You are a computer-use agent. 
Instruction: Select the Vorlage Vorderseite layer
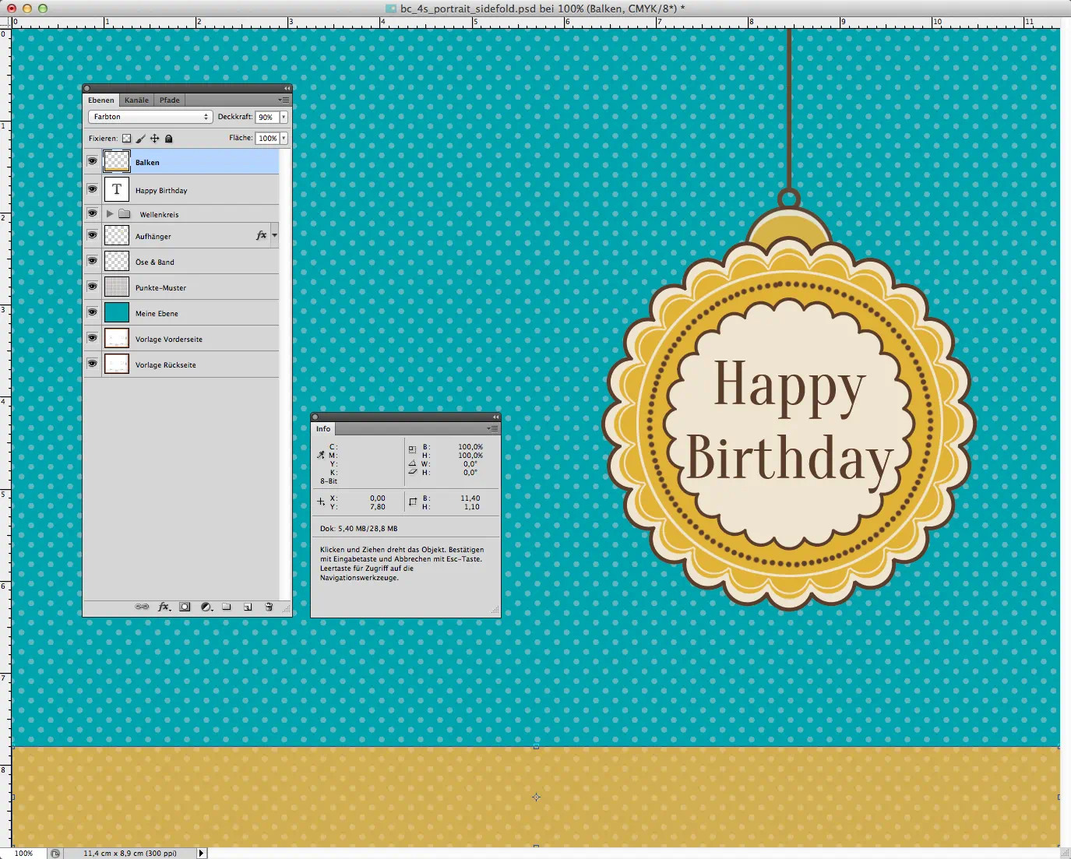pyautogui.click(x=168, y=339)
